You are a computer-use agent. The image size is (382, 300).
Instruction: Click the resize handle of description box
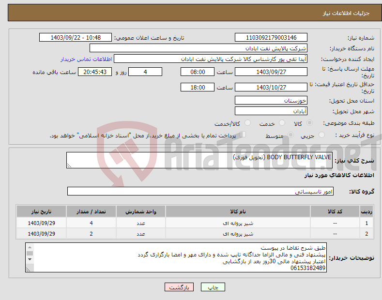(x=69, y=165)
